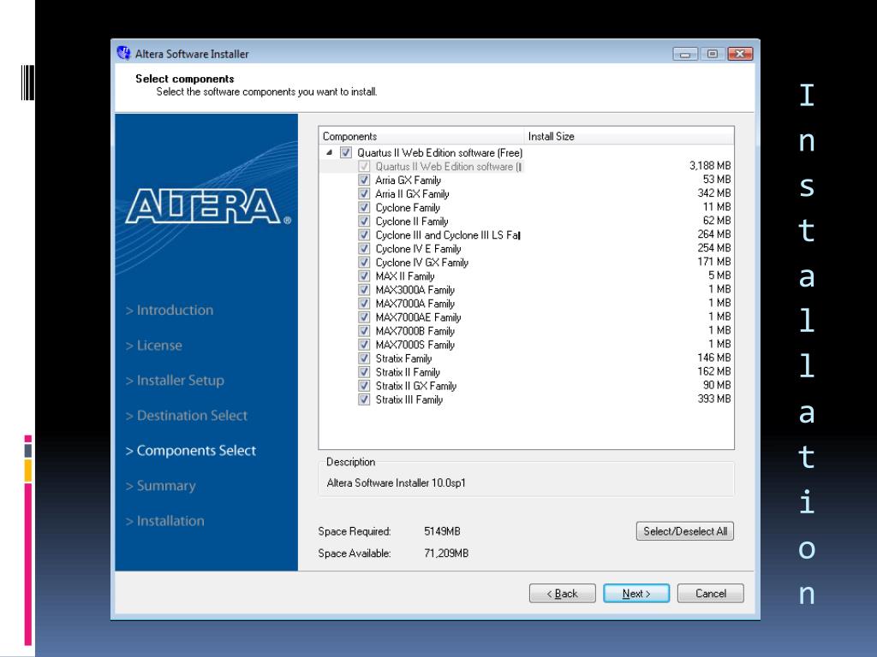Click the 3,188 MB install size value

click(x=710, y=165)
